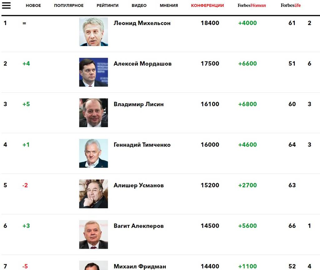Go to the Новое section
Screen dimensions: 320x270
click(x=33, y=6)
